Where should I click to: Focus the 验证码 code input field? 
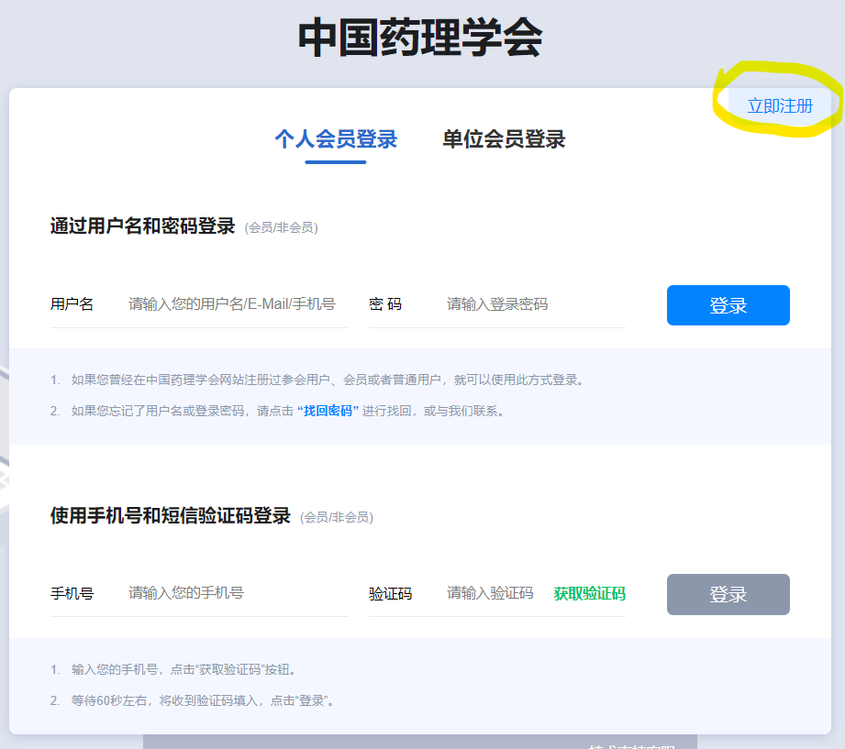490,593
